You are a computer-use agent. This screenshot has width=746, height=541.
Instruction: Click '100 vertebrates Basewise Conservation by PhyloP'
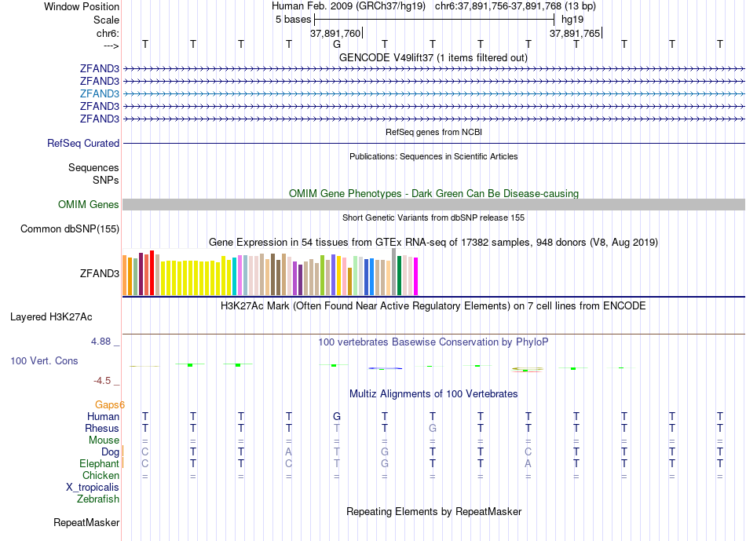point(433,342)
